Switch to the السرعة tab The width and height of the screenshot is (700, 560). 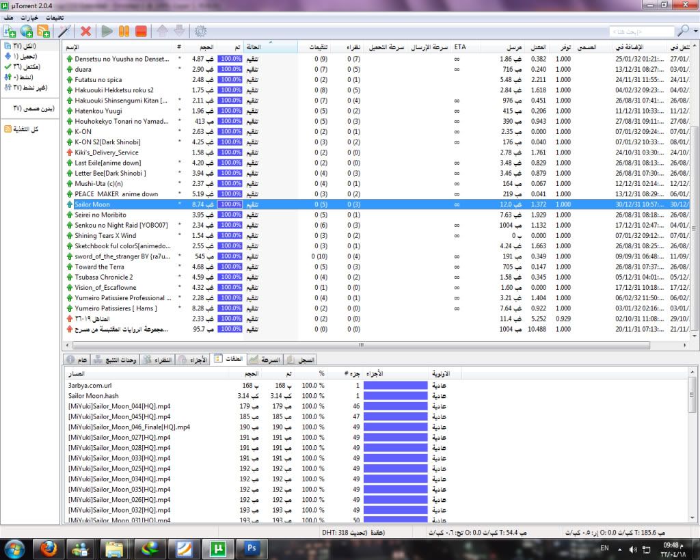pos(262,360)
